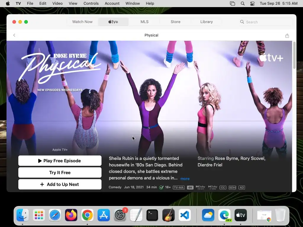The image size is (303, 227).
Task: Open TextEdit from the Dock
Action: (136, 215)
